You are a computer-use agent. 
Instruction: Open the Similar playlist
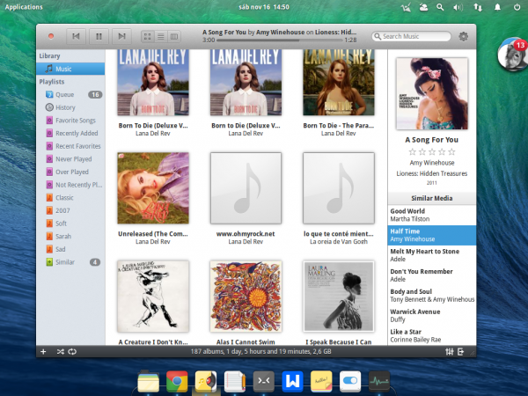pyautogui.click(x=70, y=262)
